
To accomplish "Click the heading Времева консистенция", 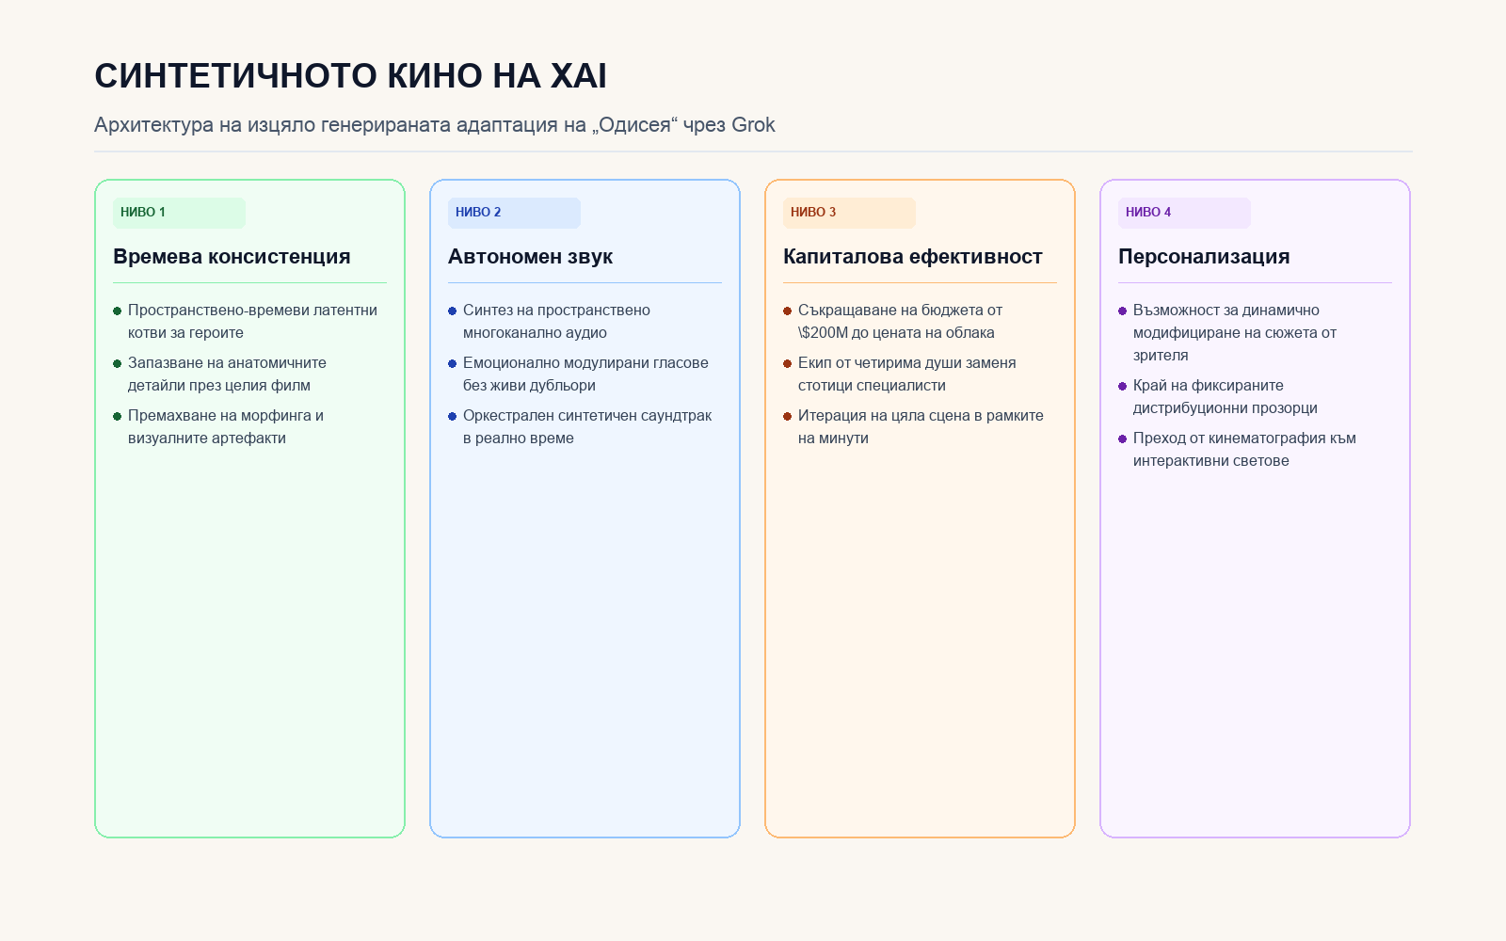I will pyautogui.click(x=232, y=257).
